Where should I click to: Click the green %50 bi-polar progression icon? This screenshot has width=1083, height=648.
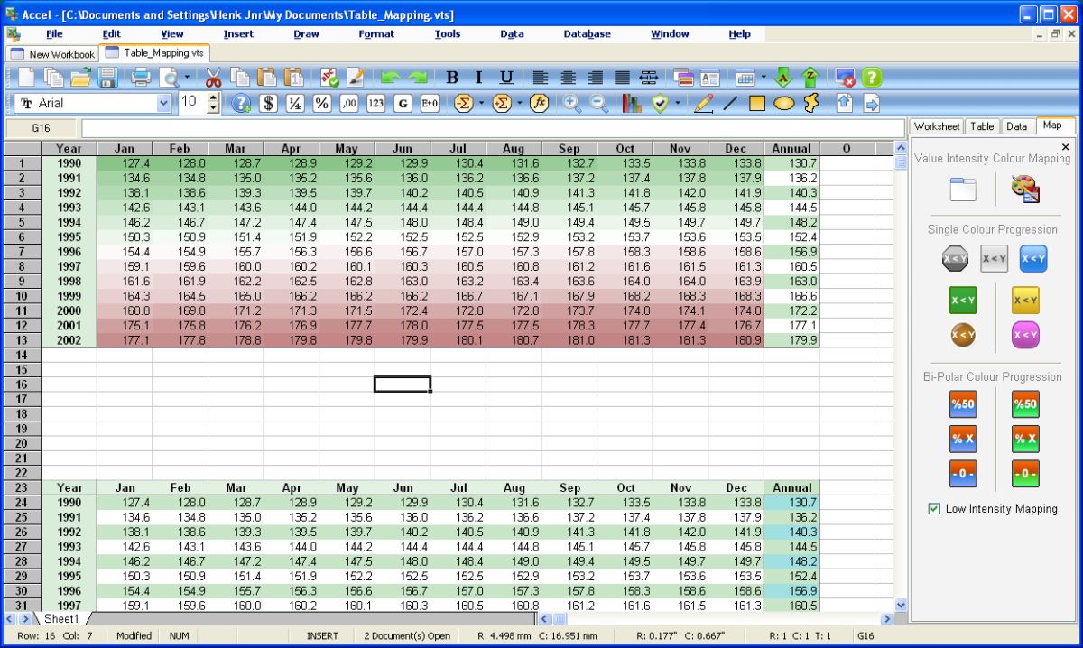pos(1025,404)
